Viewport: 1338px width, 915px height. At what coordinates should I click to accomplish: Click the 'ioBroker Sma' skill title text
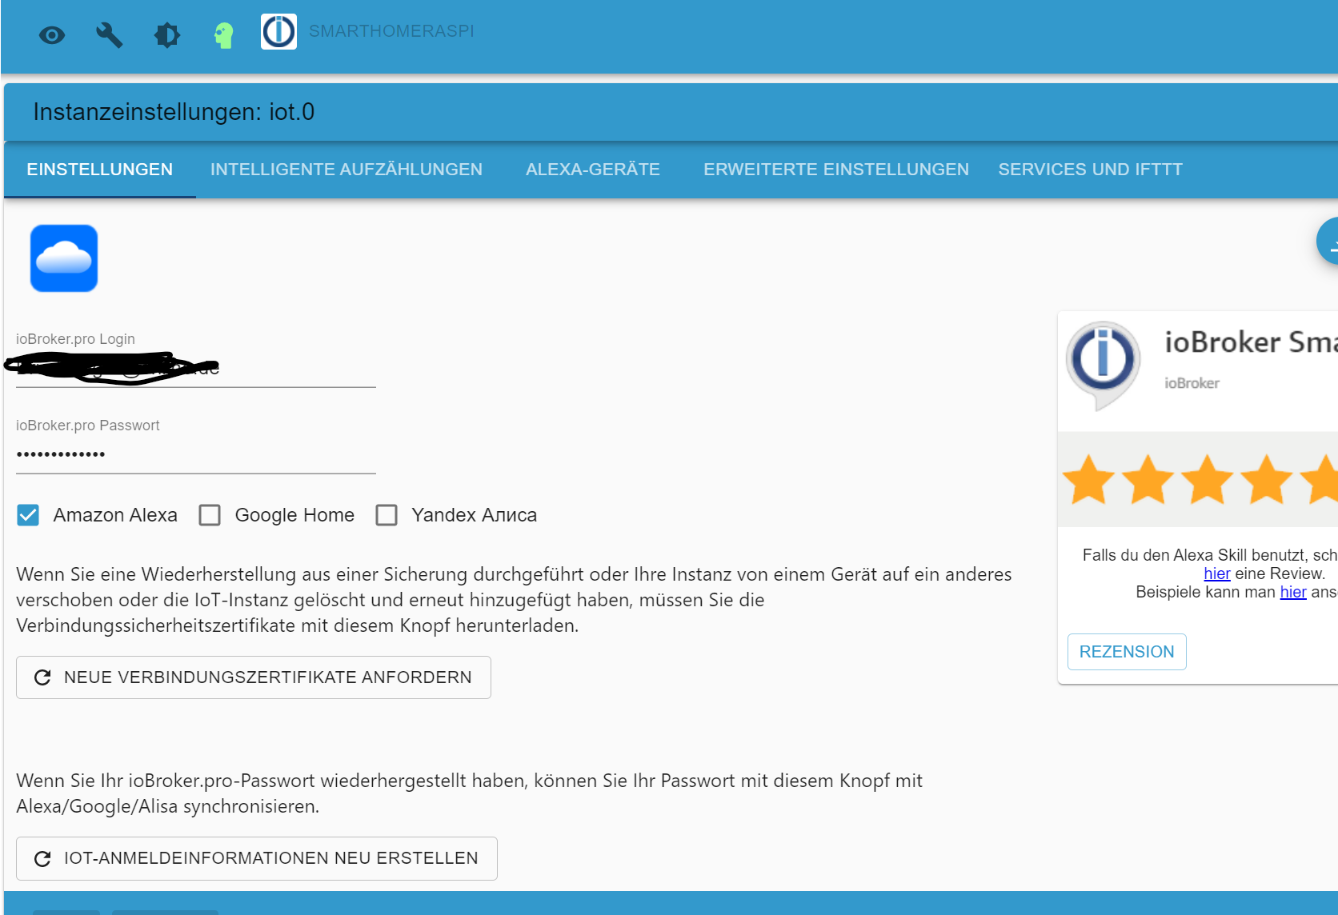coord(1251,342)
